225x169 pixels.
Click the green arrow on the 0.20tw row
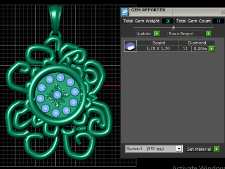[212, 49]
